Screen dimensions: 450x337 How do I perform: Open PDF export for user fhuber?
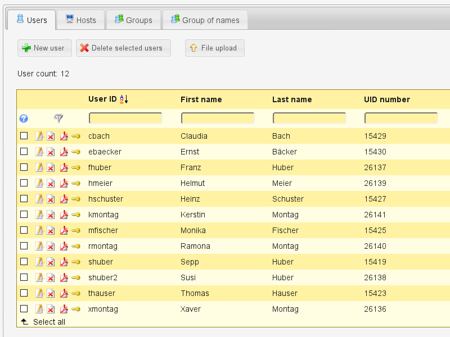point(64,167)
